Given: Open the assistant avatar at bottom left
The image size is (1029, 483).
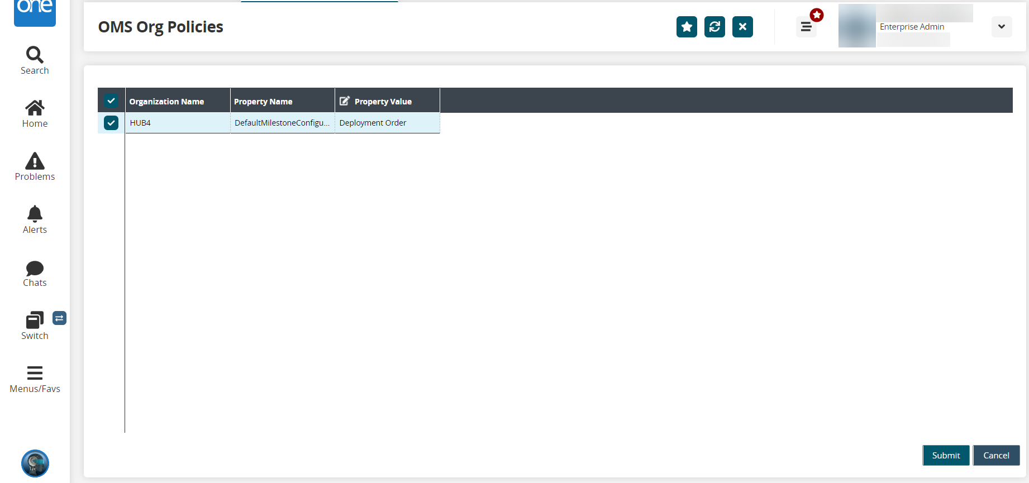Looking at the screenshot, I should 35,463.
